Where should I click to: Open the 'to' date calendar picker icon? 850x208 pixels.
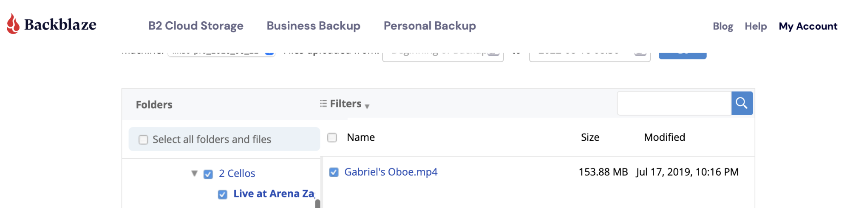pyautogui.click(x=640, y=53)
